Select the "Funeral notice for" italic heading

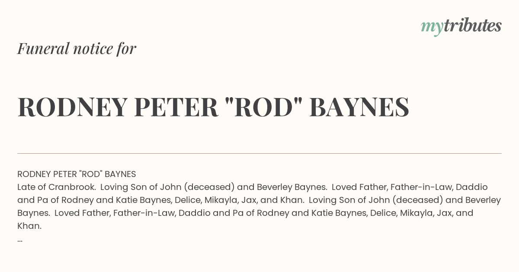pyautogui.click(x=77, y=48)
